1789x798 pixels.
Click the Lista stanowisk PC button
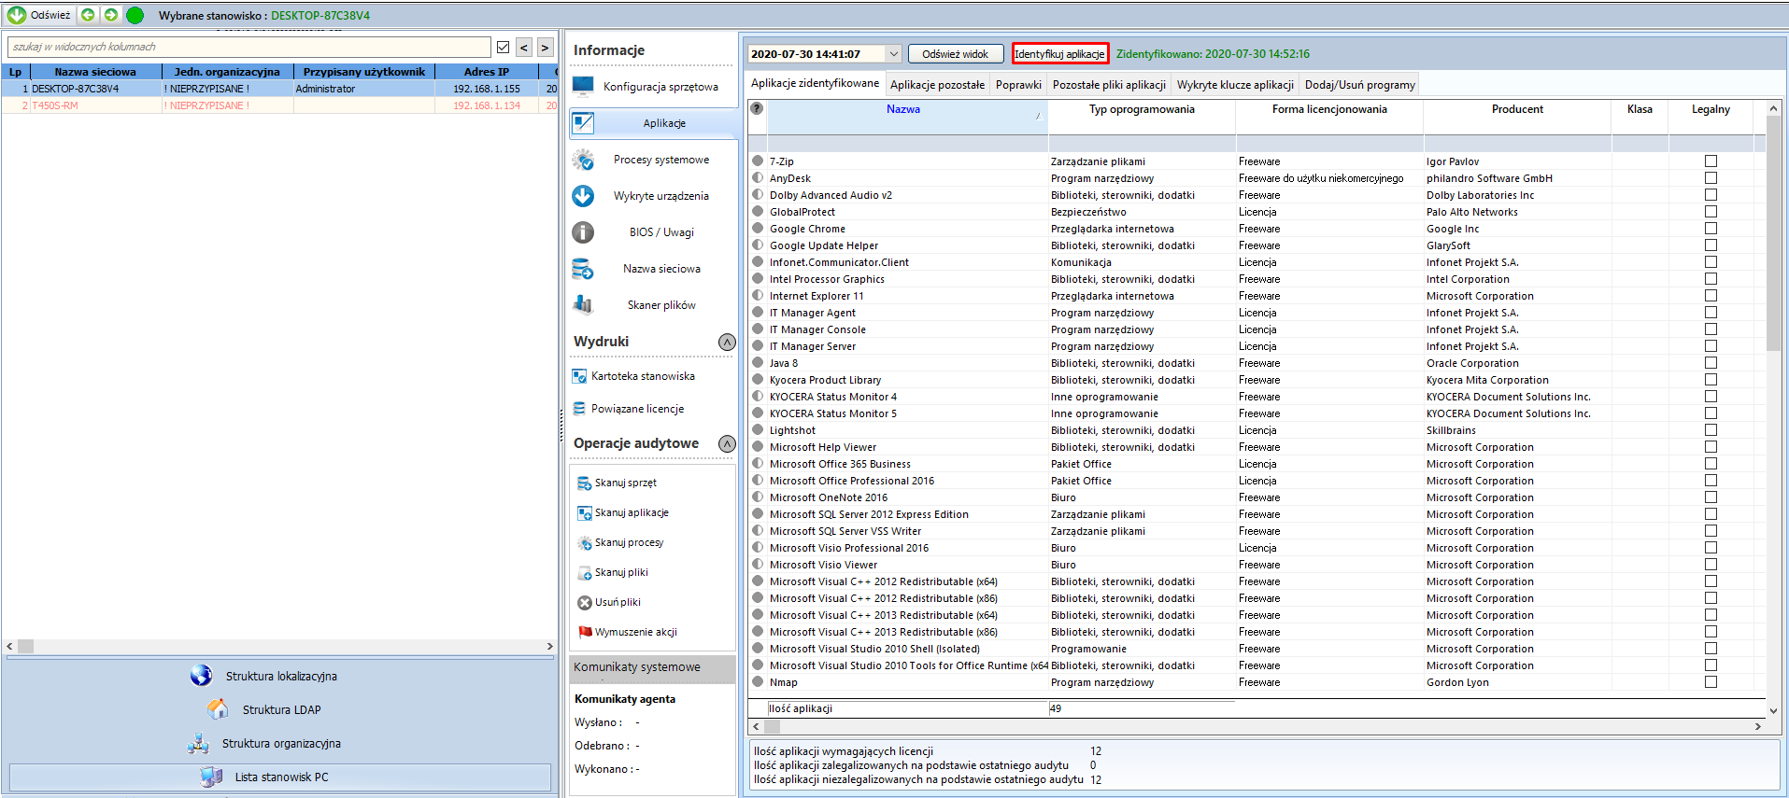(280, 777)
